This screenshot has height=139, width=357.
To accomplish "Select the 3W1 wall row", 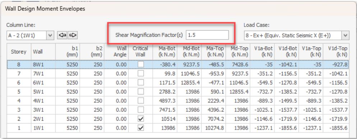I will [x=178, y=110].
